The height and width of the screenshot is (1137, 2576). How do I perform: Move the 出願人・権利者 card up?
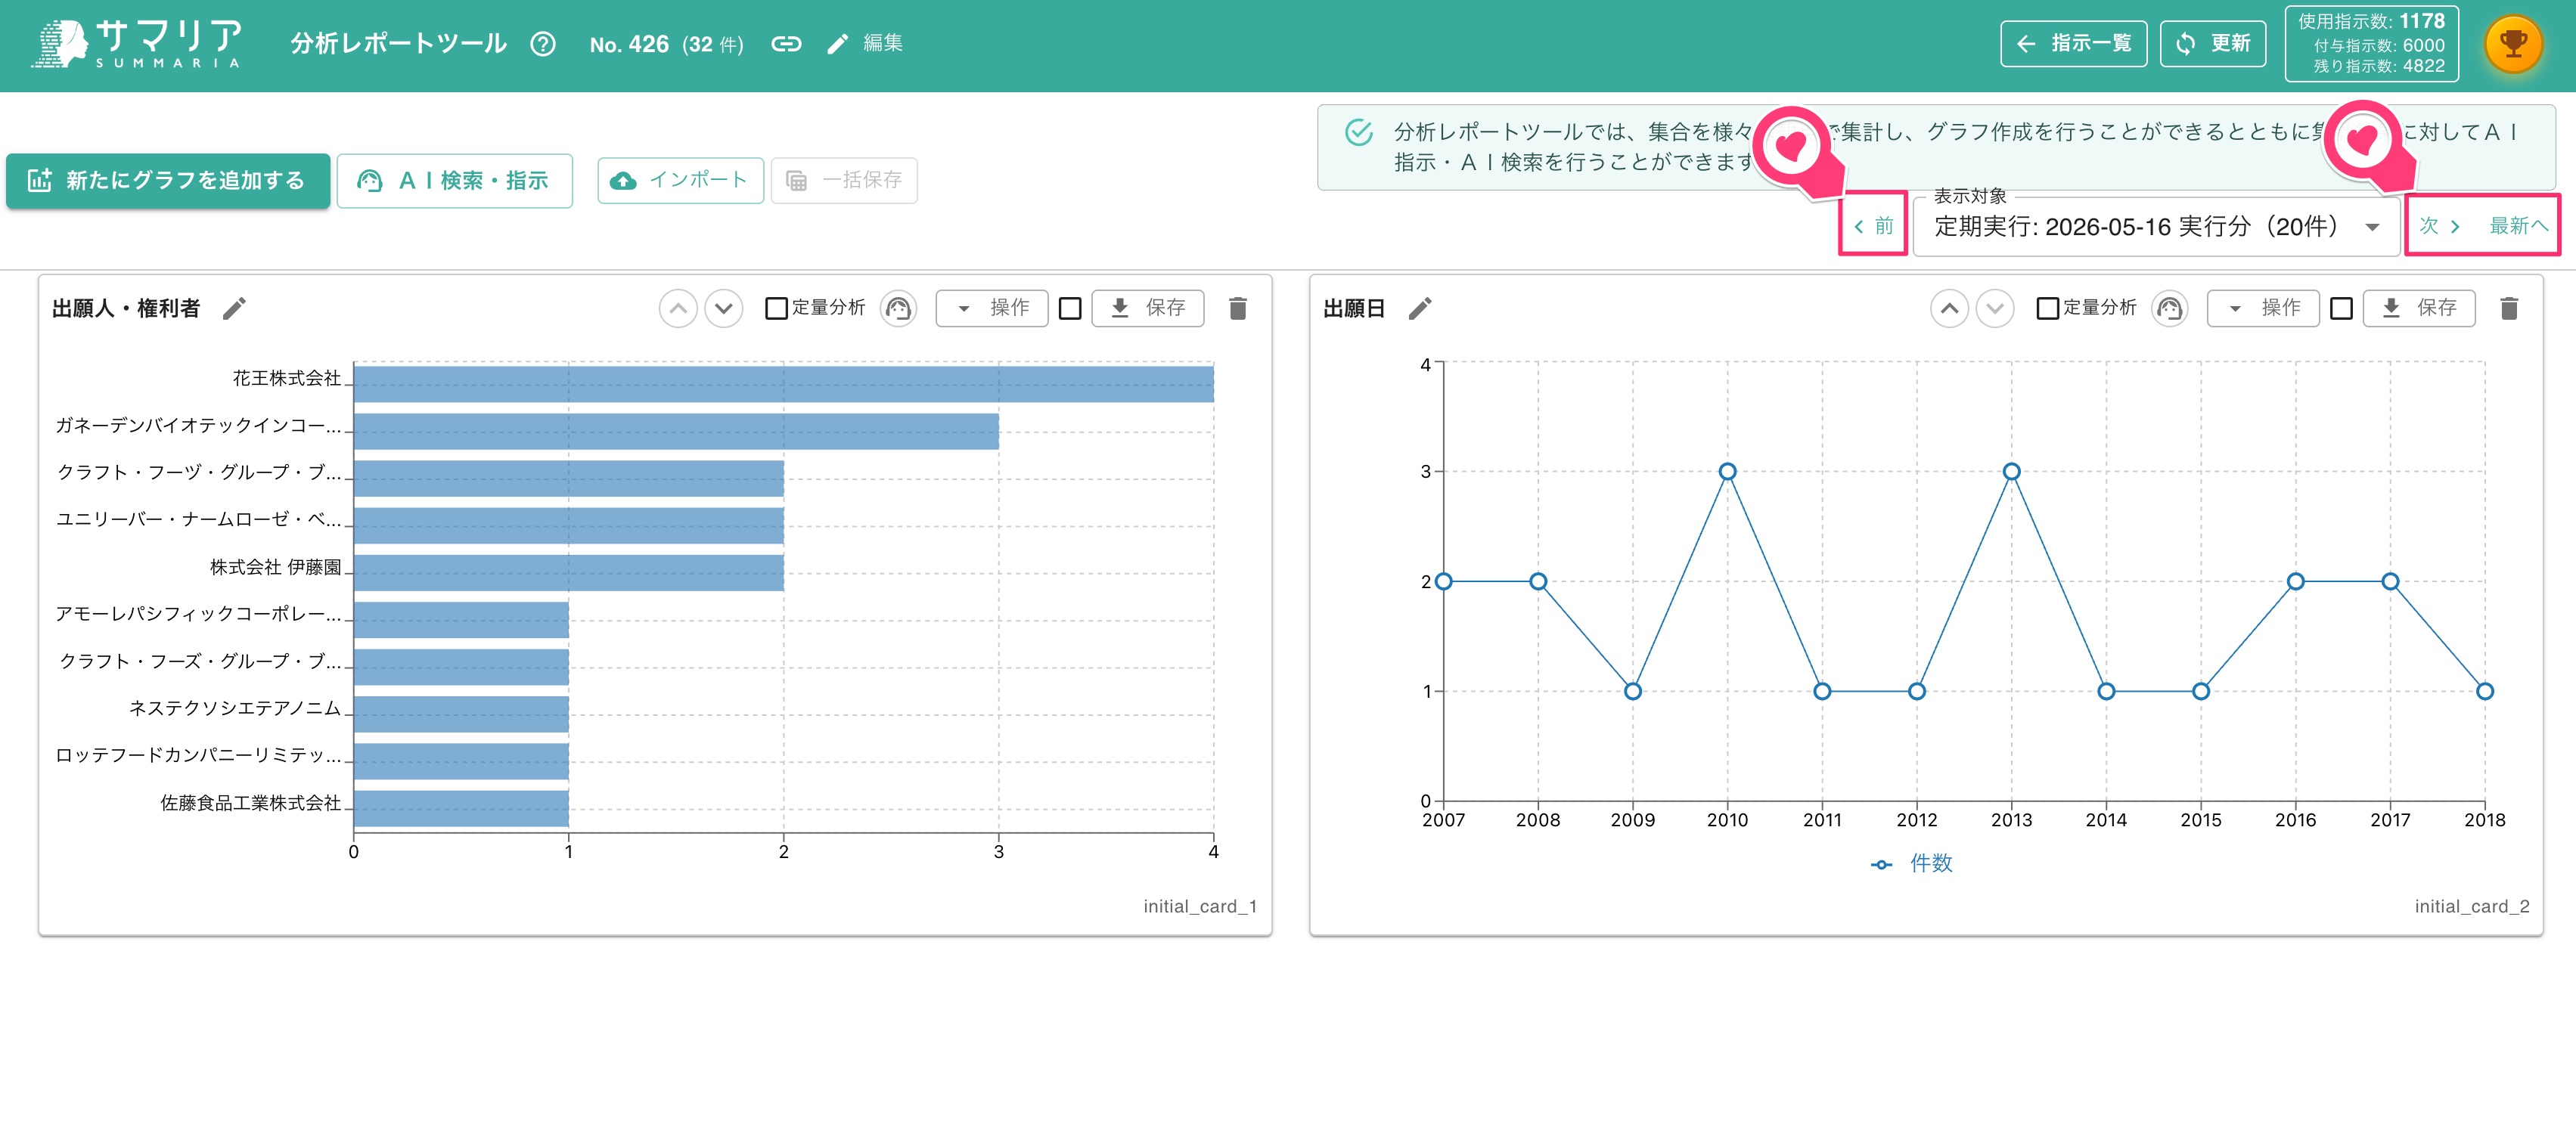click(x=678, y=308)
